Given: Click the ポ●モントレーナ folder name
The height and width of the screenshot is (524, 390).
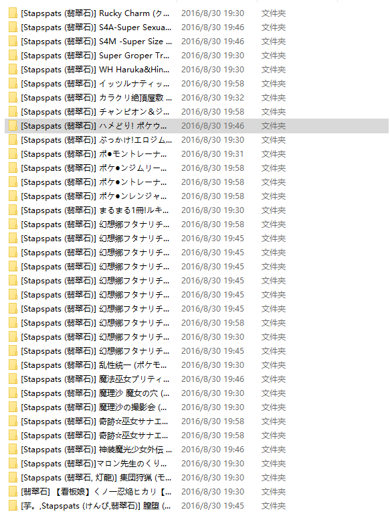Looking at the screenshot, I should (x=94, y=154).
